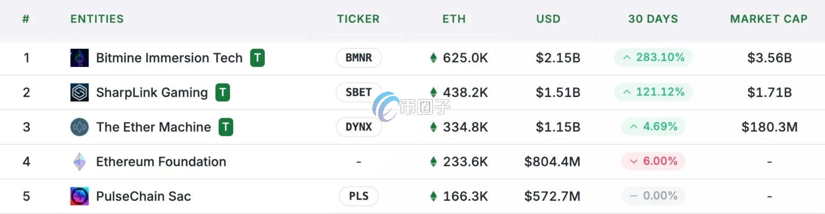Sort by the ETH column header

(x=454, y=19)
